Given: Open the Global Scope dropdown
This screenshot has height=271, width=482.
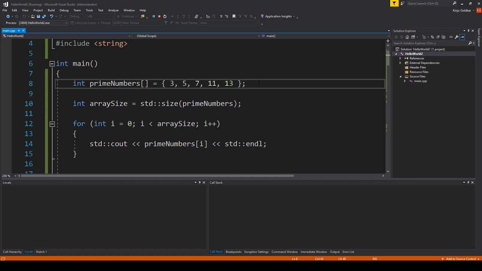Looking at the screenshot, I should pyautogui.click(x=197, y=36).
